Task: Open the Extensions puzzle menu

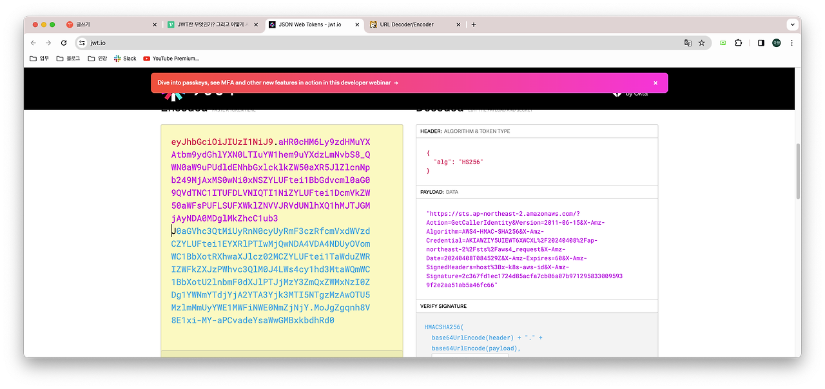Action: [739, 43]
